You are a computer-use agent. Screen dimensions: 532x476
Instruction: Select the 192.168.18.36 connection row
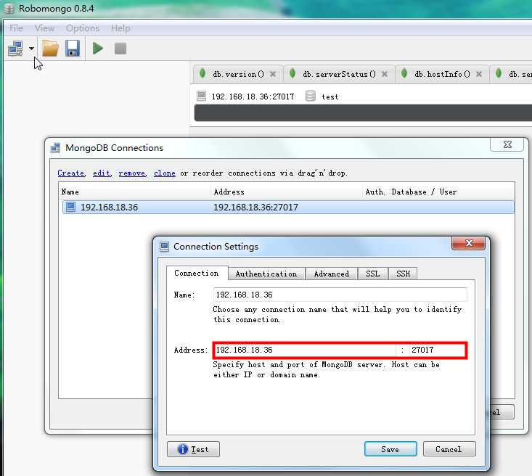tap(288, 208)
